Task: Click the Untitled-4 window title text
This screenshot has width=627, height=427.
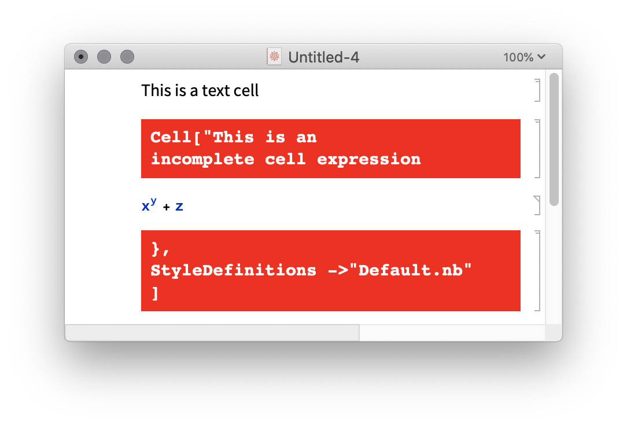Action: 323,57
